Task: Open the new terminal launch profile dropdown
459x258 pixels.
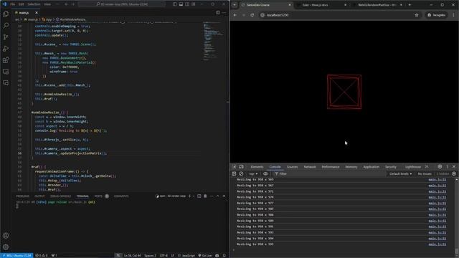Action: pos(193,196)
